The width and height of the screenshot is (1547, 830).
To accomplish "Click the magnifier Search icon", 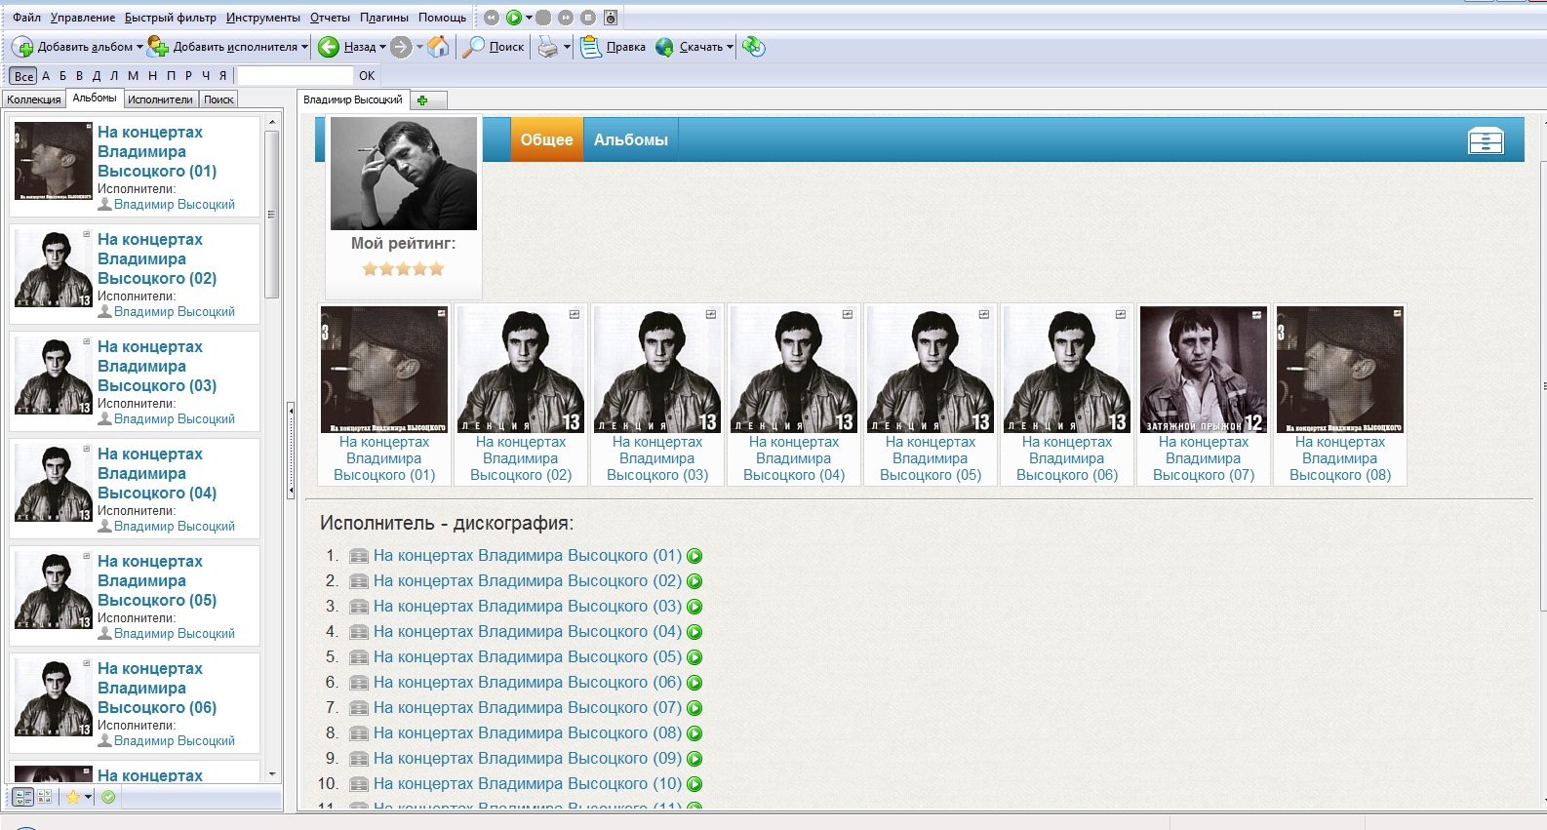I will click(x=473, y=47).
